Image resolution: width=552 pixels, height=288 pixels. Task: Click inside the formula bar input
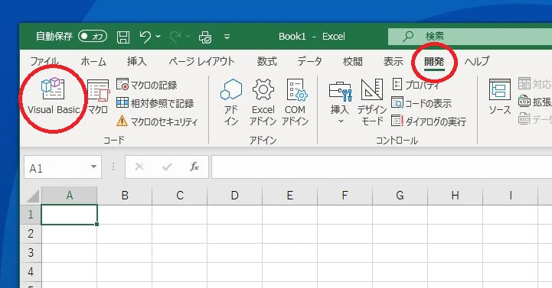click(381, 167)
